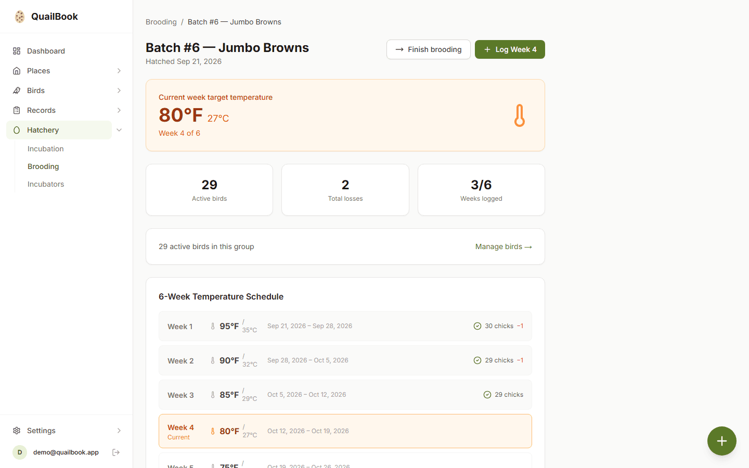Click the Places house icon
The width and height of the screenshot is (749, 468).
click(x=17, y=71)
